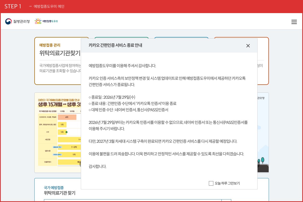Click the 감사합니다. closing line
This screenshot has height=202, width=303.
[97, 166]
